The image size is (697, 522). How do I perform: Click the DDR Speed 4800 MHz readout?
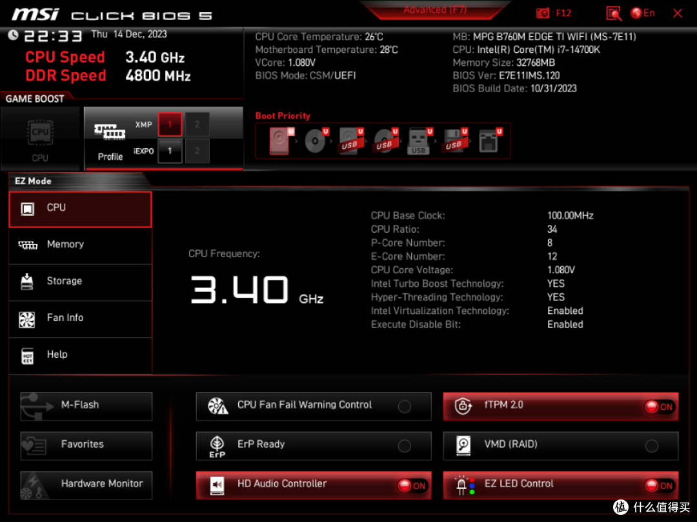(x=108, y=75)
